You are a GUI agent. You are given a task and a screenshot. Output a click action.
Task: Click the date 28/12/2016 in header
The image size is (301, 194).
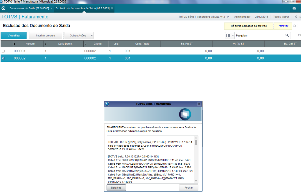[261, 17]
